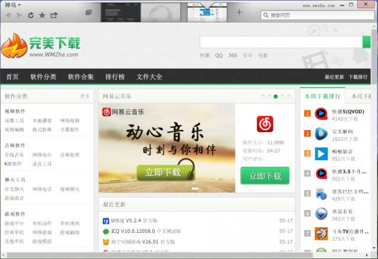Expand 更多 in the software categories panel
This screenshot has height=259, width=378.
pos(85,96)
